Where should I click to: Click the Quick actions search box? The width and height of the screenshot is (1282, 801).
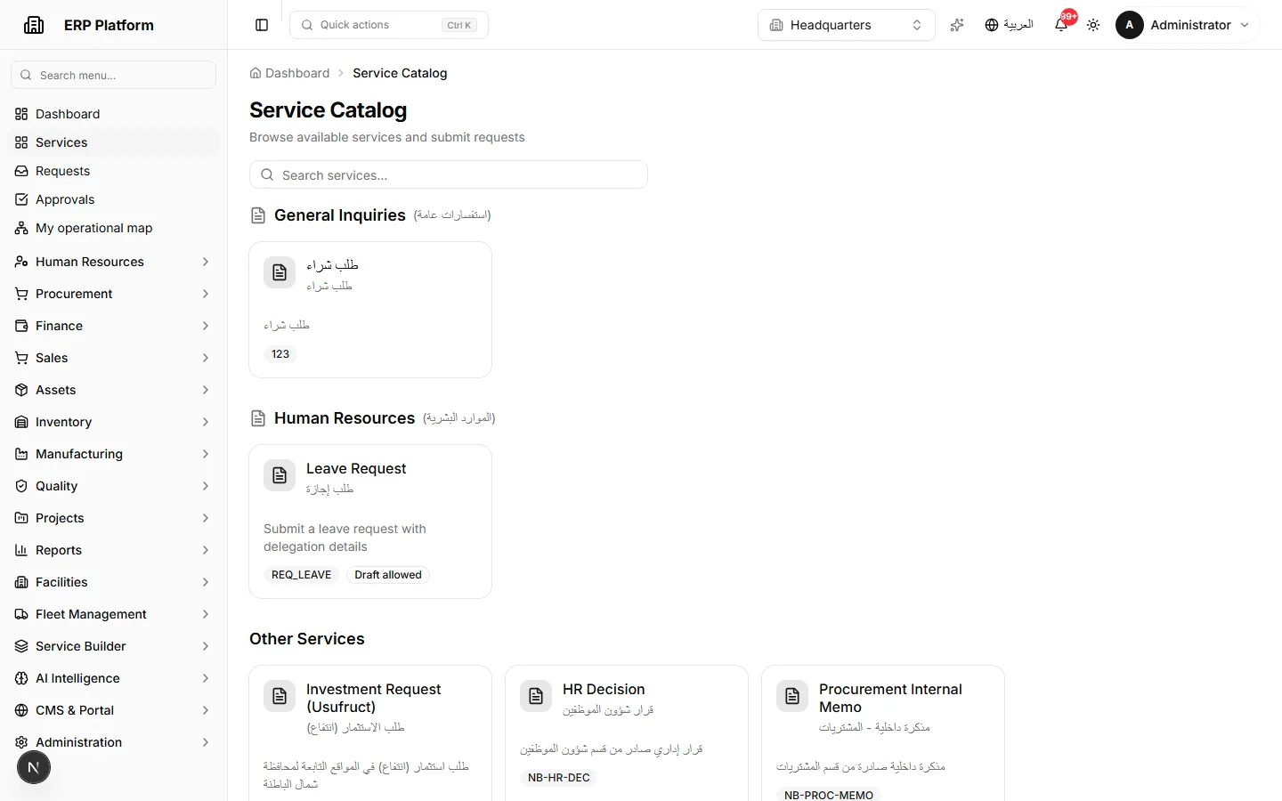[x=389, y=25]
